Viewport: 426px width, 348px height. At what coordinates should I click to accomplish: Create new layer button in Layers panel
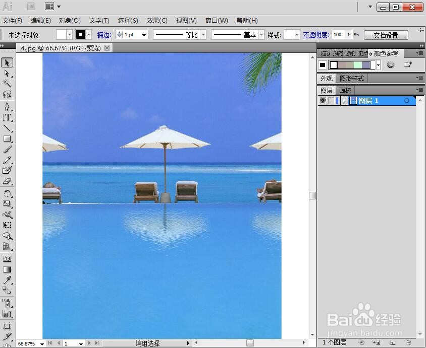click(393, 342)
